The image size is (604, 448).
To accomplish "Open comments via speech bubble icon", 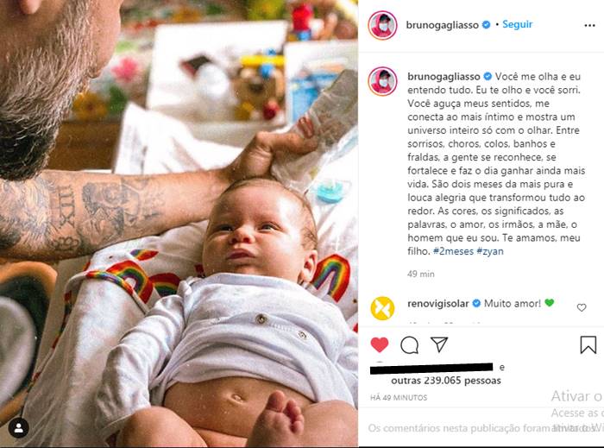I will (409, 344).
